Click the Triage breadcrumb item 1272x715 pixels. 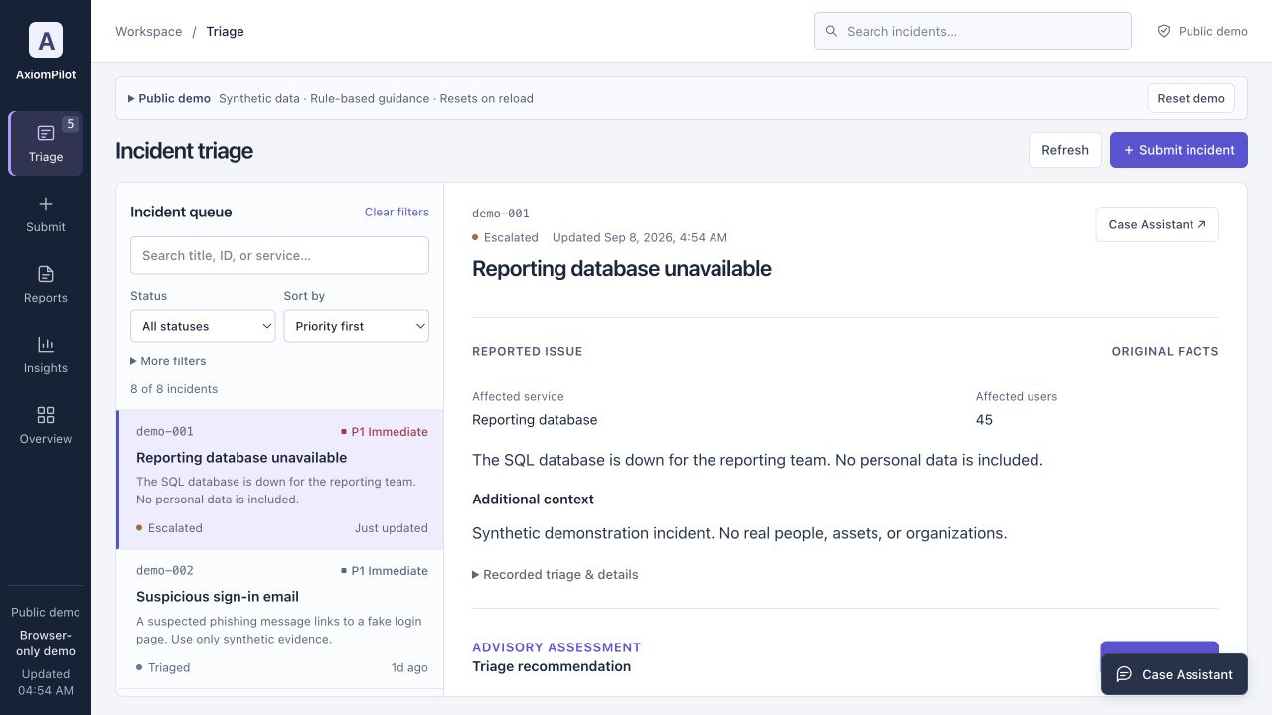[225, 31]
